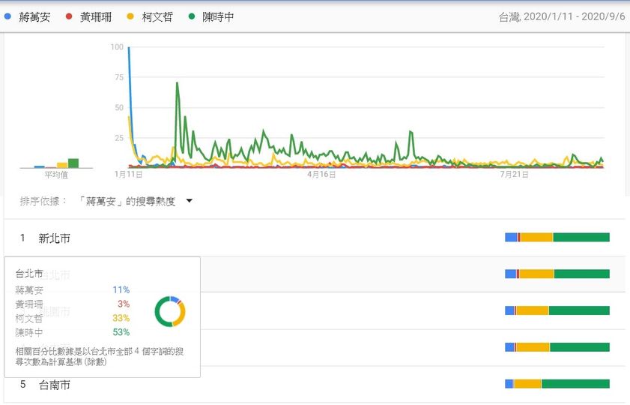630x405 pixels.
Task: Click the 4月16日 date label on axis
Action: 321,175
